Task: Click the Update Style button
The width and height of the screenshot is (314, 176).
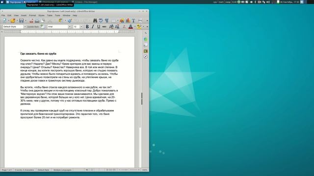Action: (x=33, y=26)
